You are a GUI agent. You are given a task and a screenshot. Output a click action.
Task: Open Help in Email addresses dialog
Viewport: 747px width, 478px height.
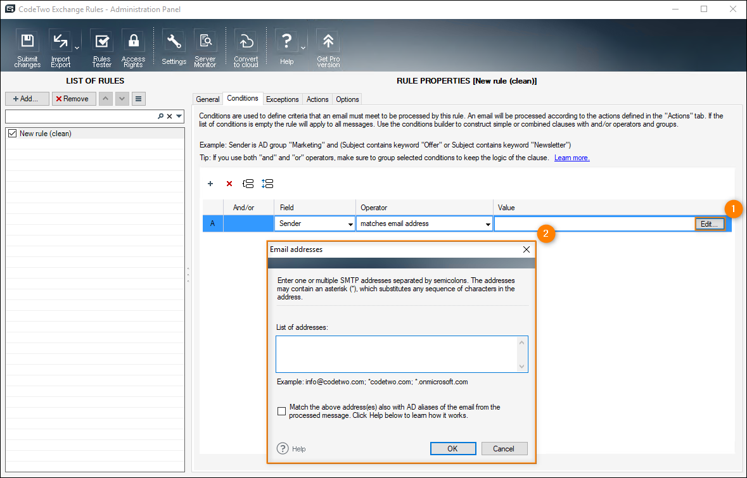click(291, 448)
